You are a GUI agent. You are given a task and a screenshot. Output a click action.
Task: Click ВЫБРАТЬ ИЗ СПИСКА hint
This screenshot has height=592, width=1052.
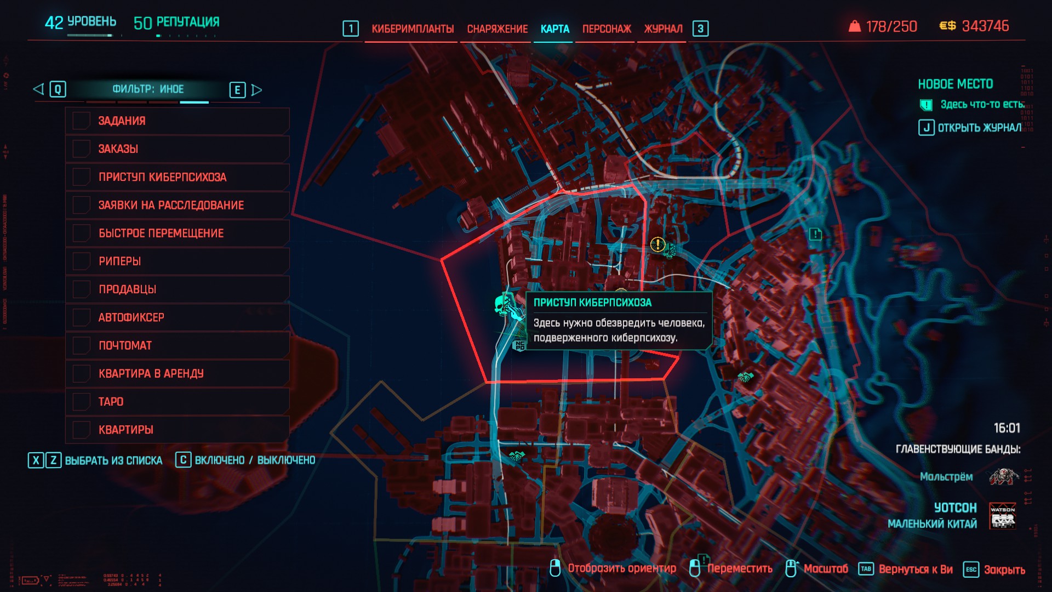[114, 460]
